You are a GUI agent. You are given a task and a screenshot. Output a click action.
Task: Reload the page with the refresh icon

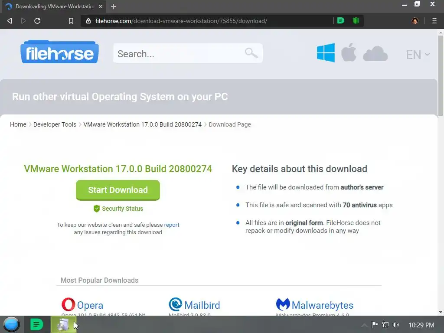click(x=37, y=21)
